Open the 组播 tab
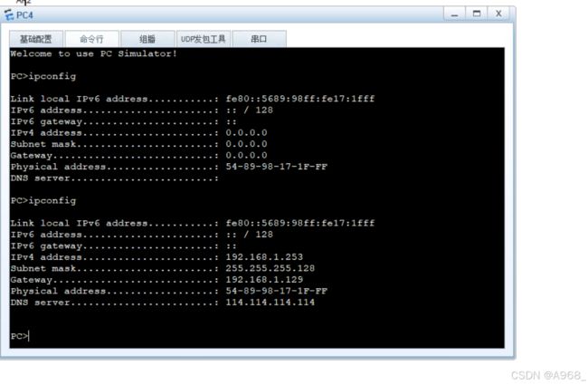This screenshot has width=588, height=385. [x=147, y=39]
